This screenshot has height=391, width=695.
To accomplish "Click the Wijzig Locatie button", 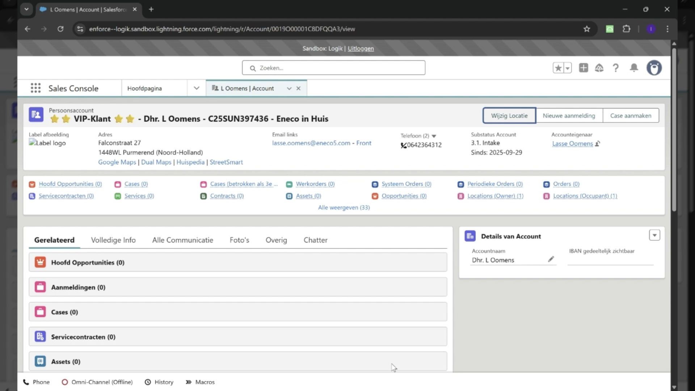I will [x=509, y=115].
